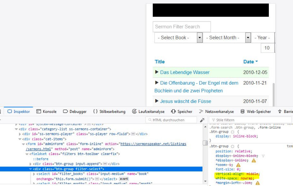
Task: Collapse the fieldset filters btn-toolbar node
Action: [27, 154]
